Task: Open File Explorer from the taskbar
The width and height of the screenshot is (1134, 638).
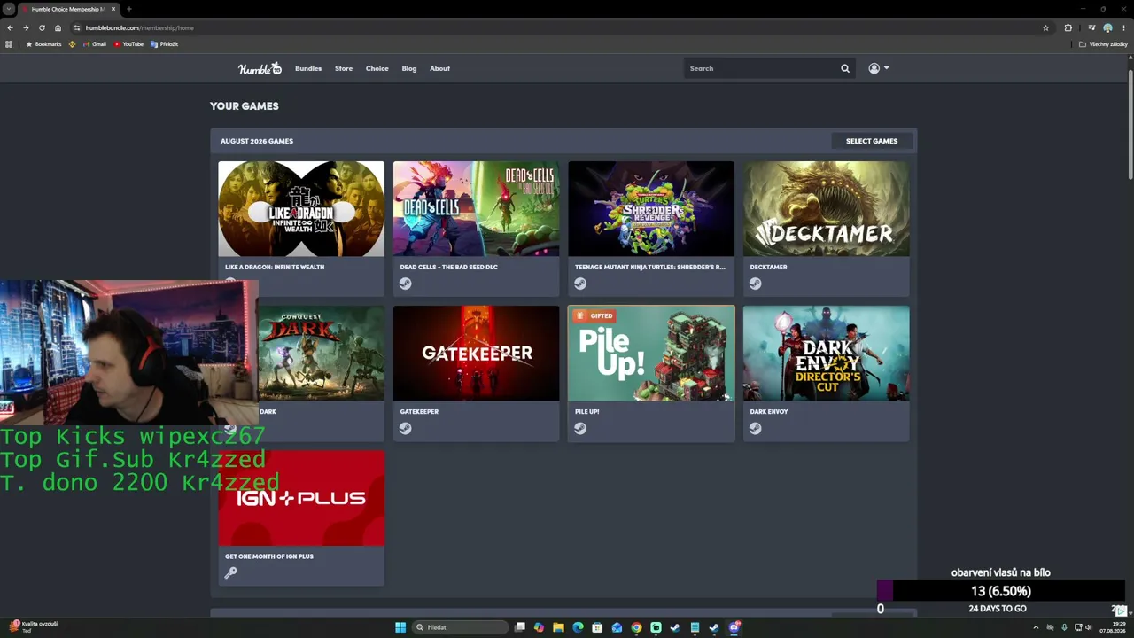Action: point(558,627)
